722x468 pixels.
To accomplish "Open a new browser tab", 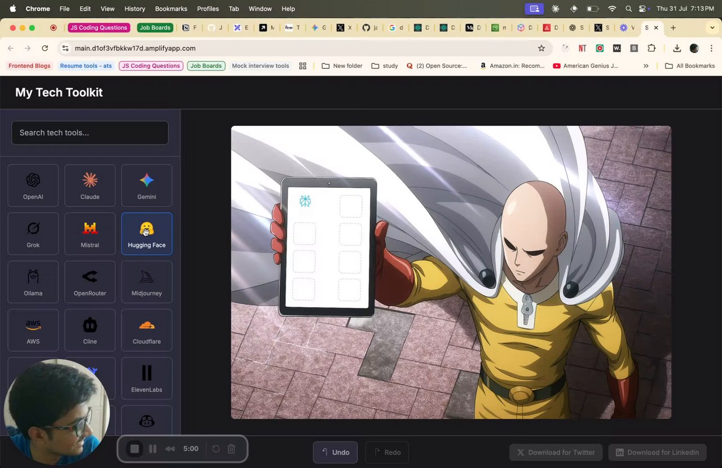I will point(673,28).
